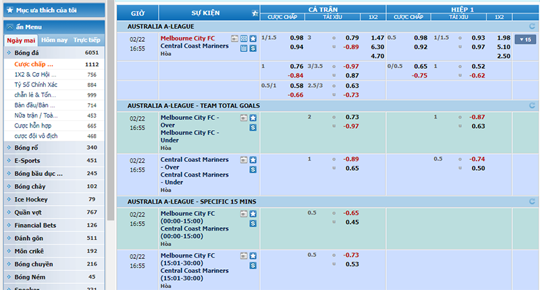Open TV icon in the 15:01-30:00 event row
The image size is (540, 290).
[x=244, y=256]
